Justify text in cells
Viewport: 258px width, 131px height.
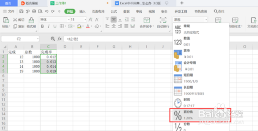(x=126, y=26)
